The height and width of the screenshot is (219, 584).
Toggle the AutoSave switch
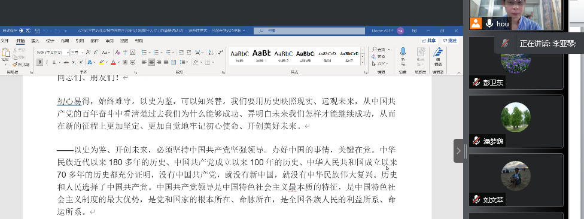click(25, 31)
